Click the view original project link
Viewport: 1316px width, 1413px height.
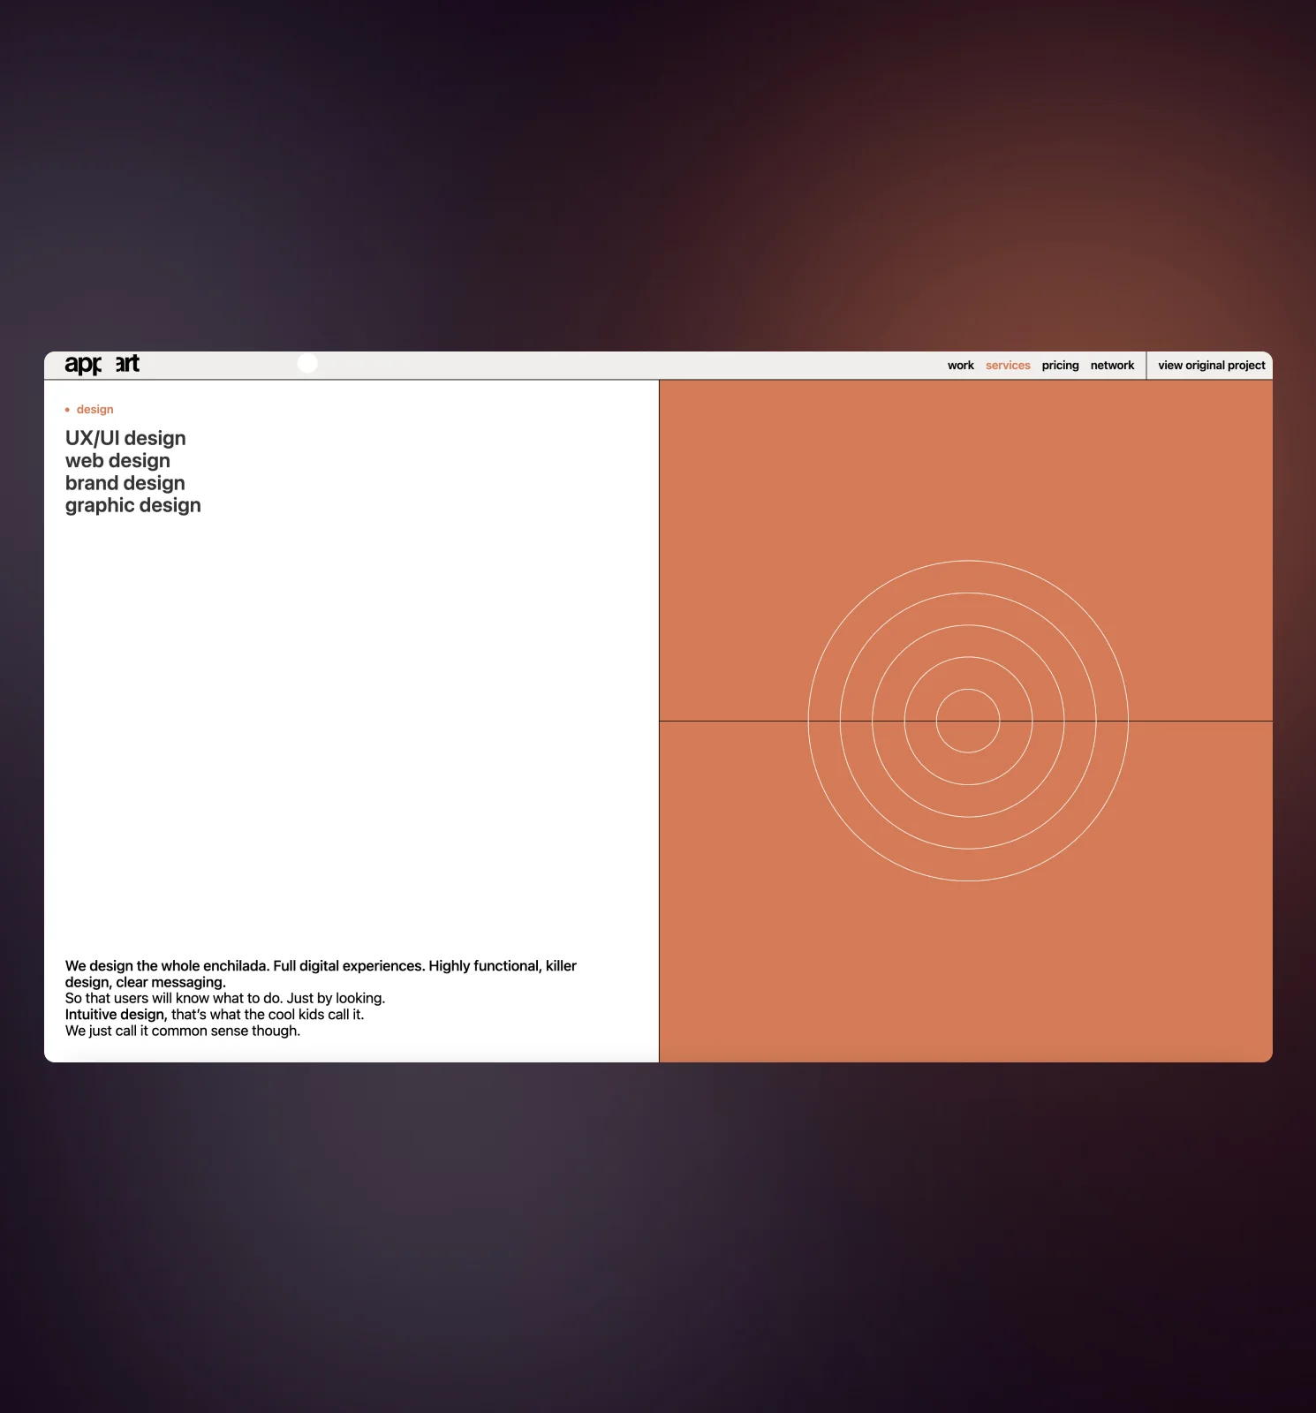point(1211,366)
